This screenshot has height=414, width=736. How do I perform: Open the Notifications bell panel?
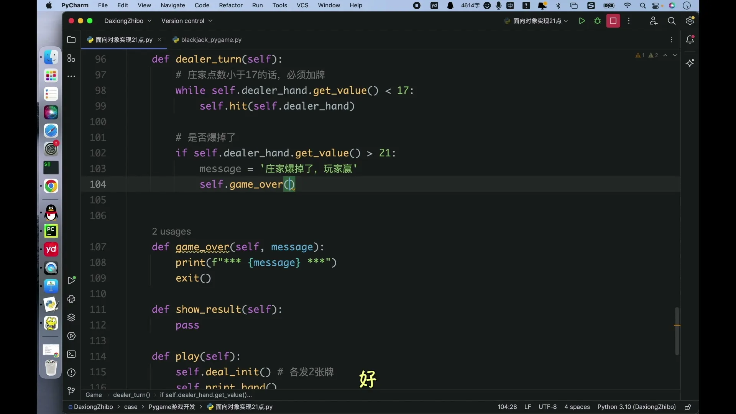[x=690, y=39]
